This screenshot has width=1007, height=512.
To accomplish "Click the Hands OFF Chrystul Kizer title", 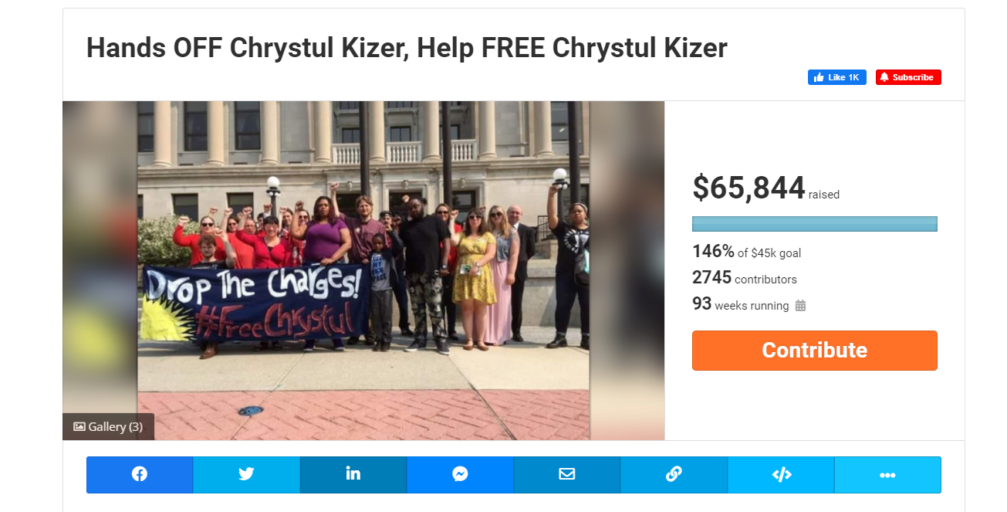I will click(x=407, y=48).
